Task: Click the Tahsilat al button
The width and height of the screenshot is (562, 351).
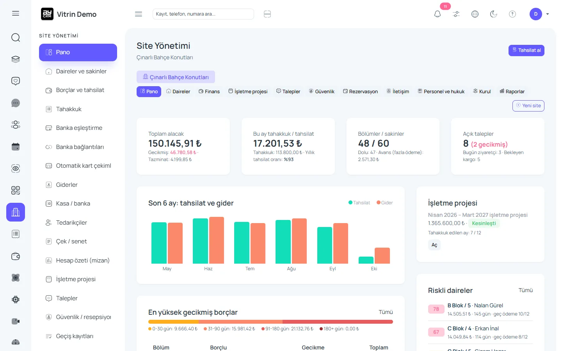Action: (x=526, y=50)
